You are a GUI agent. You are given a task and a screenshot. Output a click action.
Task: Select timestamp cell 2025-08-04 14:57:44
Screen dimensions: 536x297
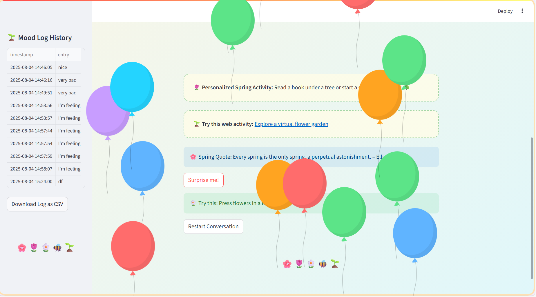click(31, 131)
